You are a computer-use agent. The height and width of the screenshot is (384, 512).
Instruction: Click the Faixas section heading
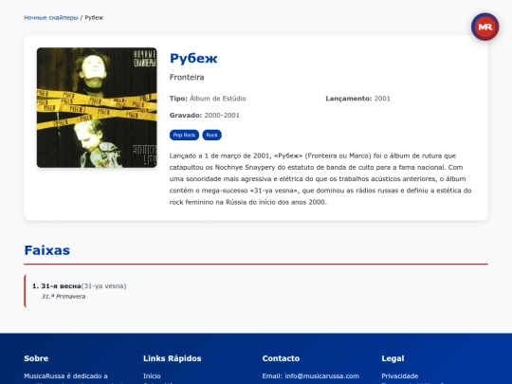pyautogui.click(x=47, y=250)
